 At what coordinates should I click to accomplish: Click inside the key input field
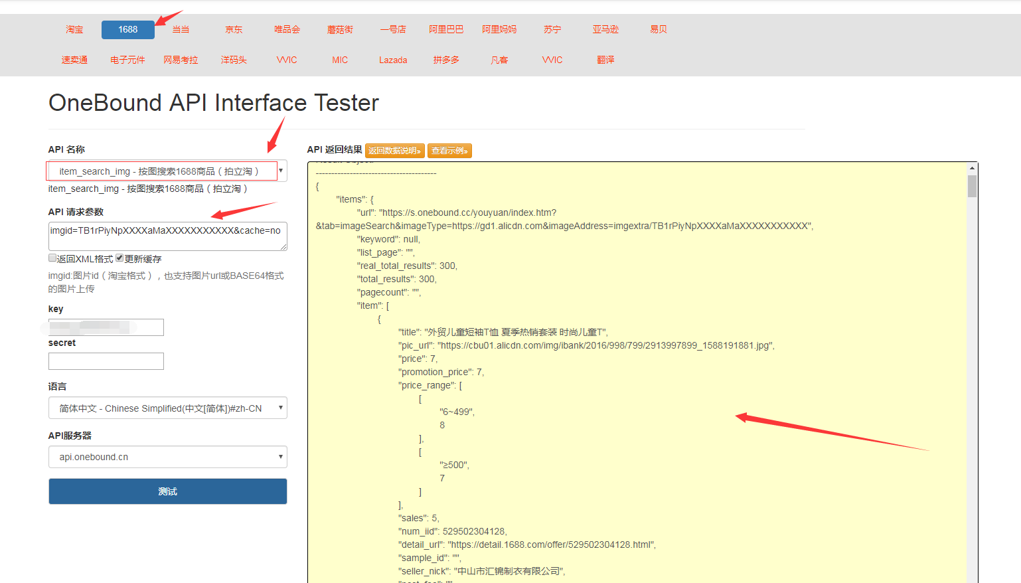point(106,327)
